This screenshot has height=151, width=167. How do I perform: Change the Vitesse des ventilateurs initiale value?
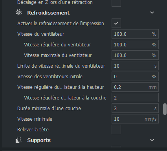(x=135, y=76)
